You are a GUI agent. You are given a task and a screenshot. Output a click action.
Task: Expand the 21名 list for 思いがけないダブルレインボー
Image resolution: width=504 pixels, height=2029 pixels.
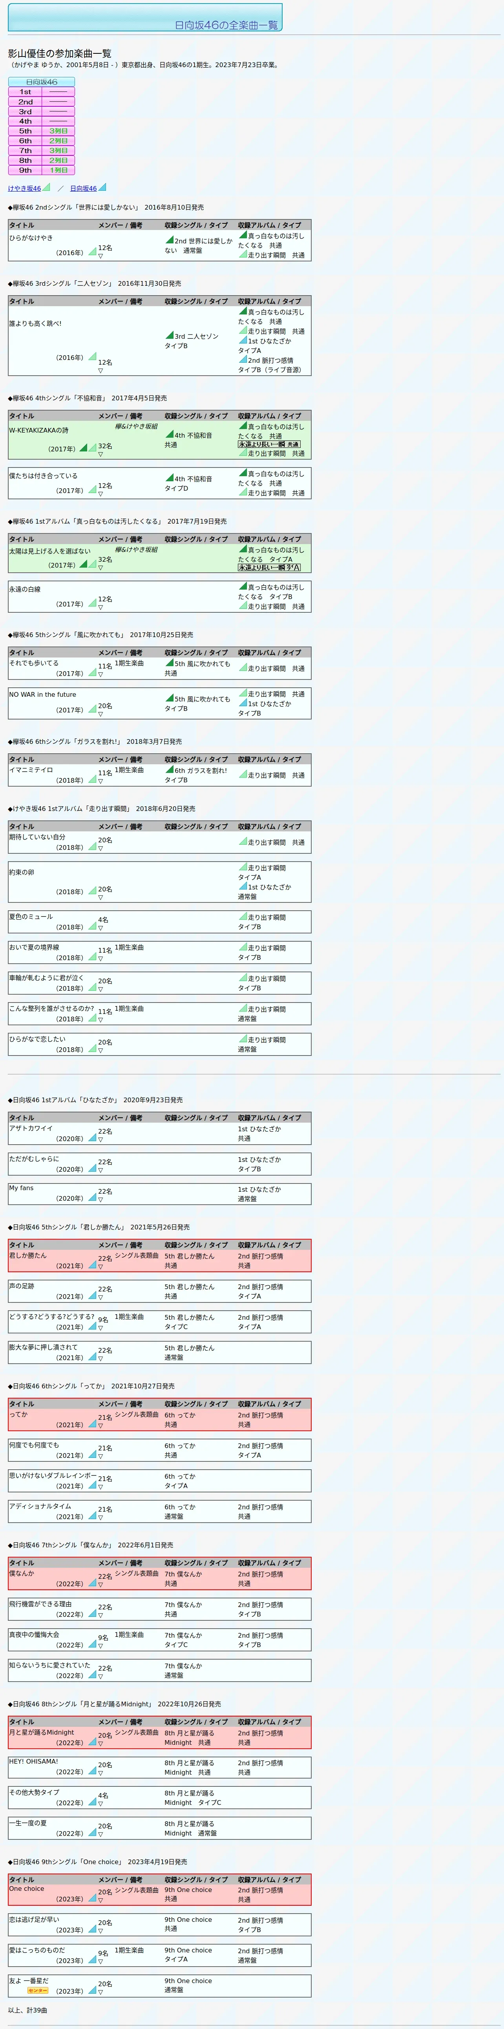click(x=101, y=1488)
